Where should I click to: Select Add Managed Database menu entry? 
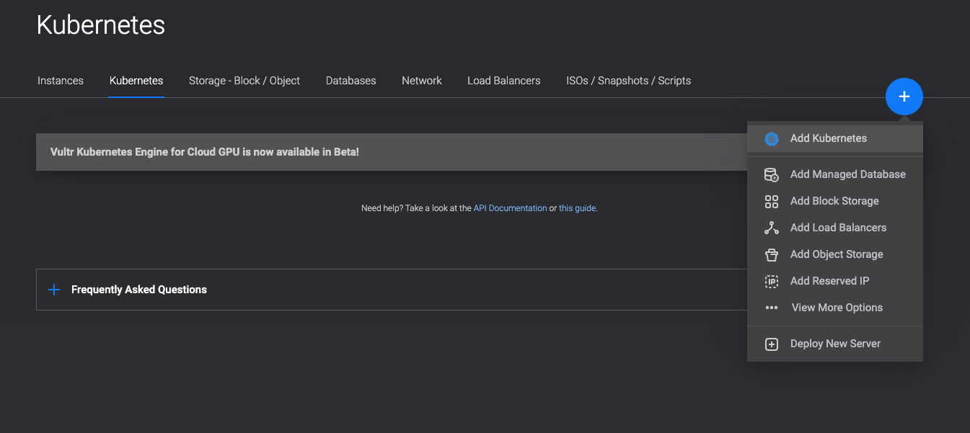tap(835, 174)
